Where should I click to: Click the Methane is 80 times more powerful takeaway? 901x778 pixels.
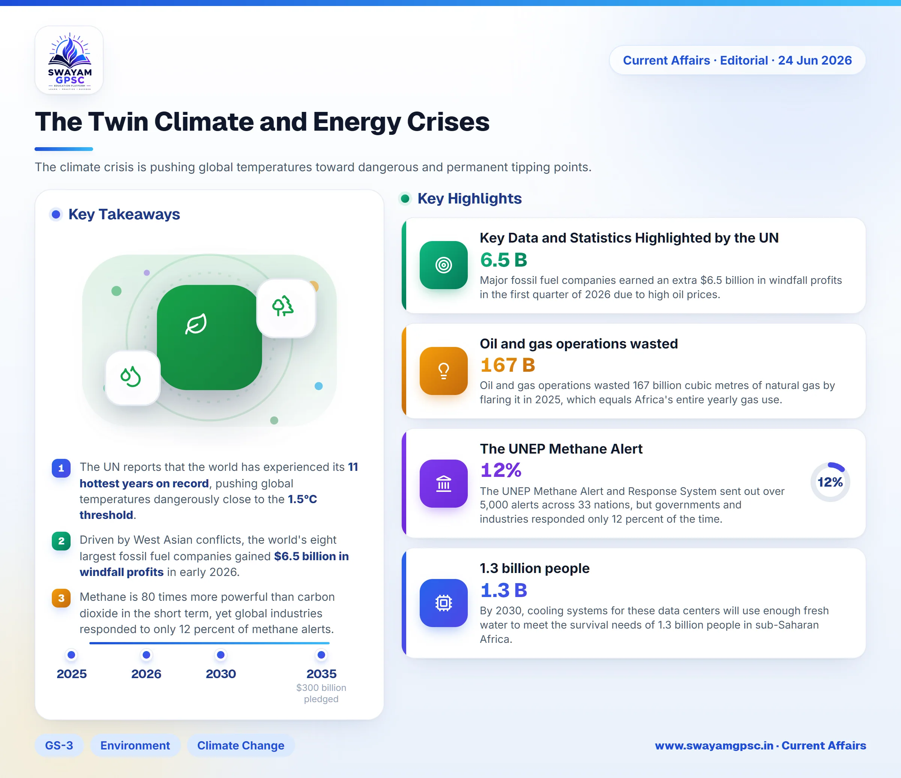(x=207, y=613)
